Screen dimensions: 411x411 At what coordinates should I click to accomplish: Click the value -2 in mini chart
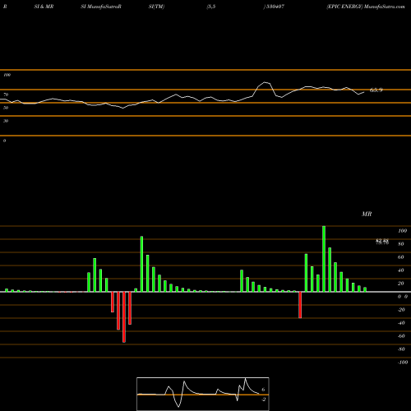(x=263, y=399)
